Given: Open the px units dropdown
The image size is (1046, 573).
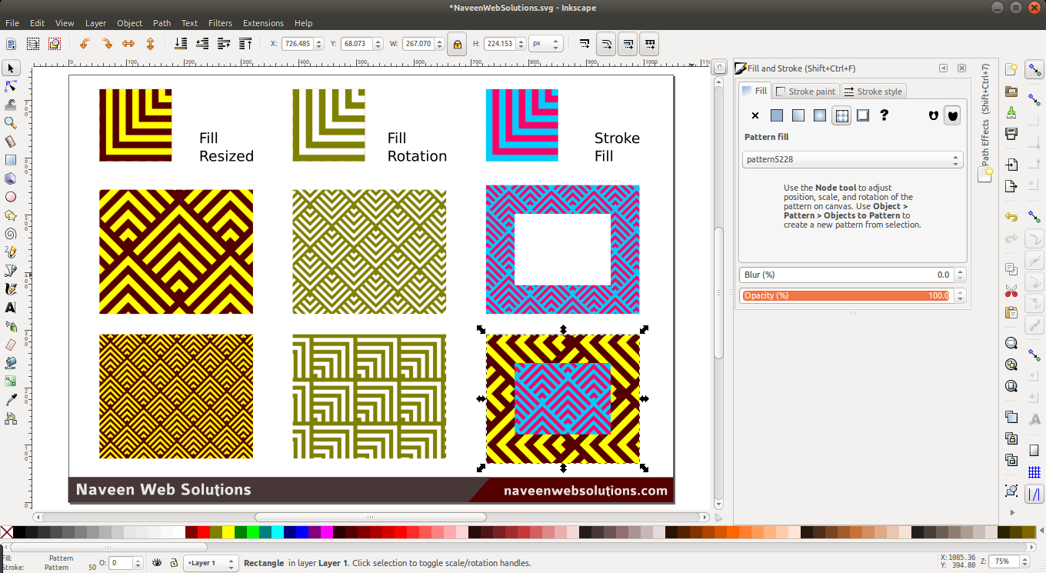Looking at the screenshot, I should 546,44.
